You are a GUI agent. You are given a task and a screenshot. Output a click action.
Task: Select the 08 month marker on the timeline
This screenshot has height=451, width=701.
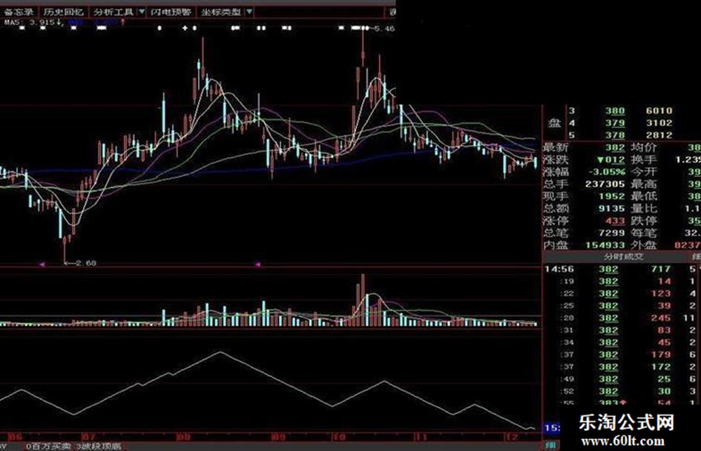click(183, 436)
